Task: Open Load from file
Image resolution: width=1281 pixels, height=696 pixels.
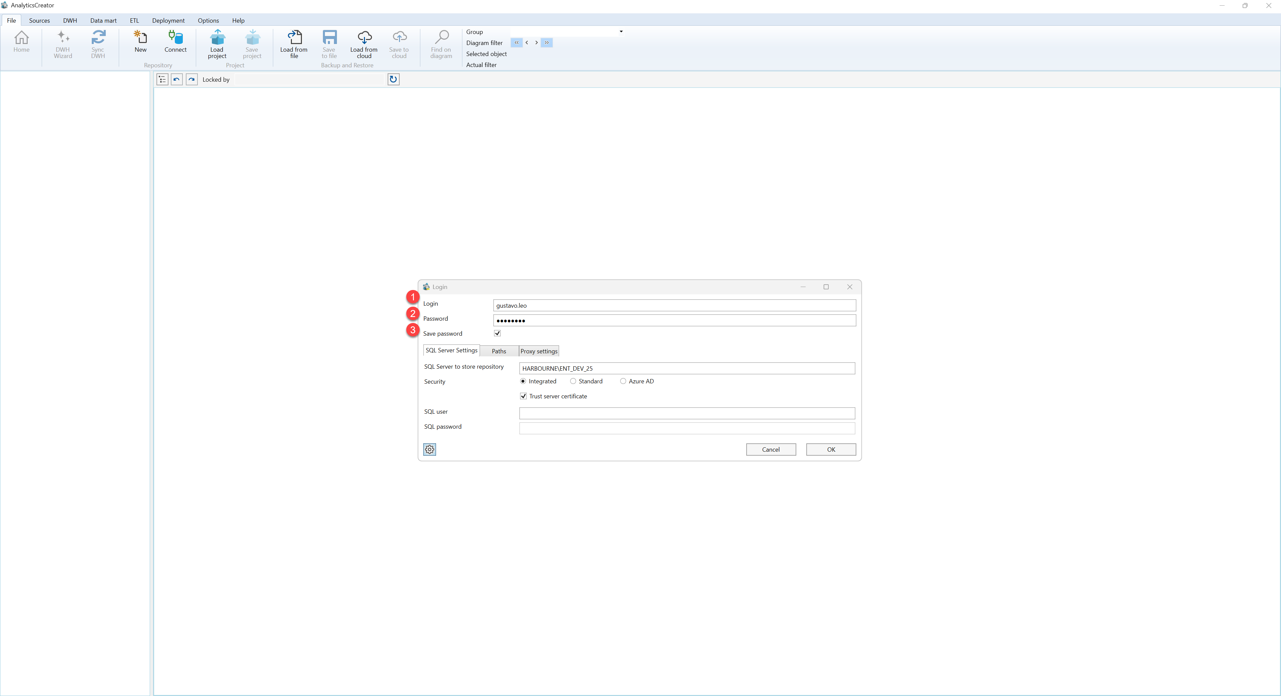Action: pyautogui.click(x=294, y=44)
